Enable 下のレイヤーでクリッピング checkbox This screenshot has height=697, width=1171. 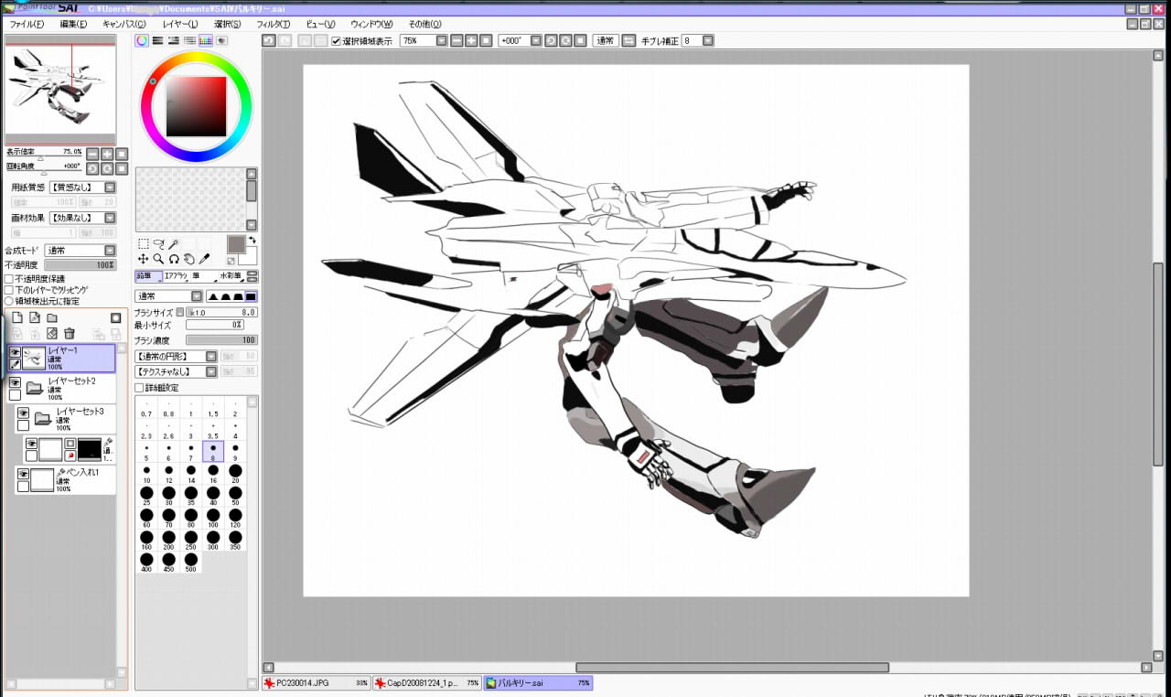click(9, 290)
